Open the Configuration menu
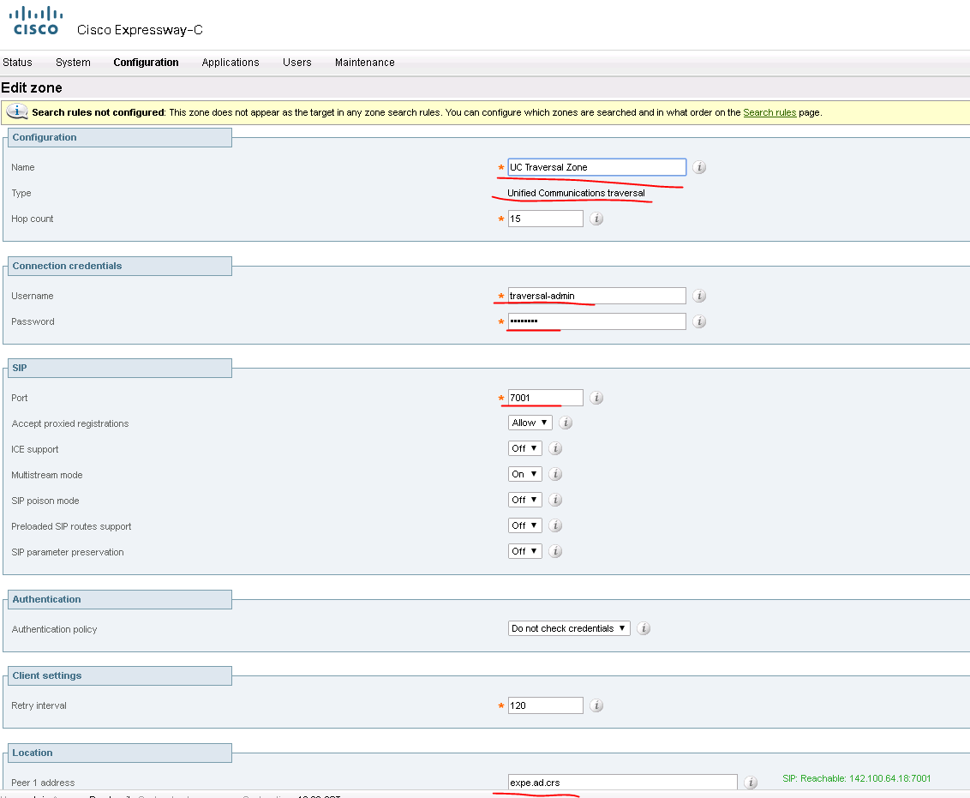This screenshot has width=970, height=798. (146, 63)
